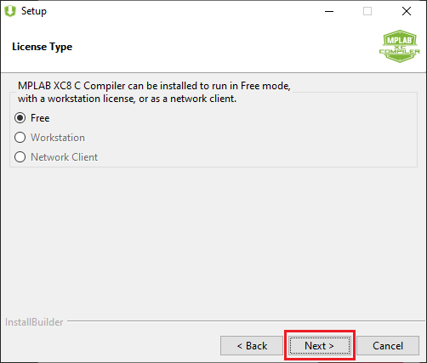Continue with the Next button
The image size is (427, 363).
click(x=320, y=345)
